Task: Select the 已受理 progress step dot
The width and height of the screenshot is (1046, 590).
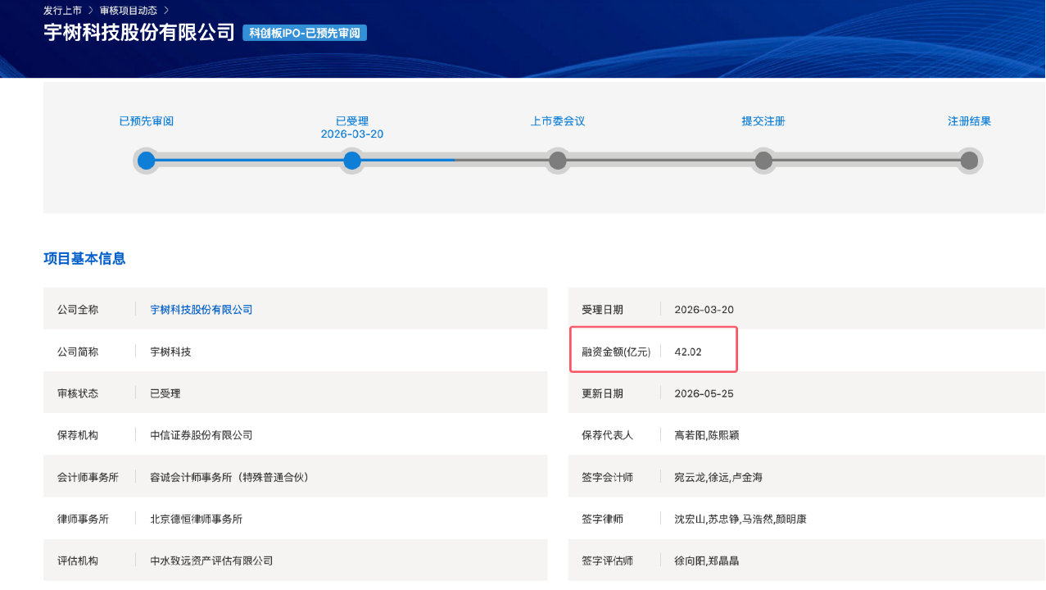Action: tap(352, 161)
